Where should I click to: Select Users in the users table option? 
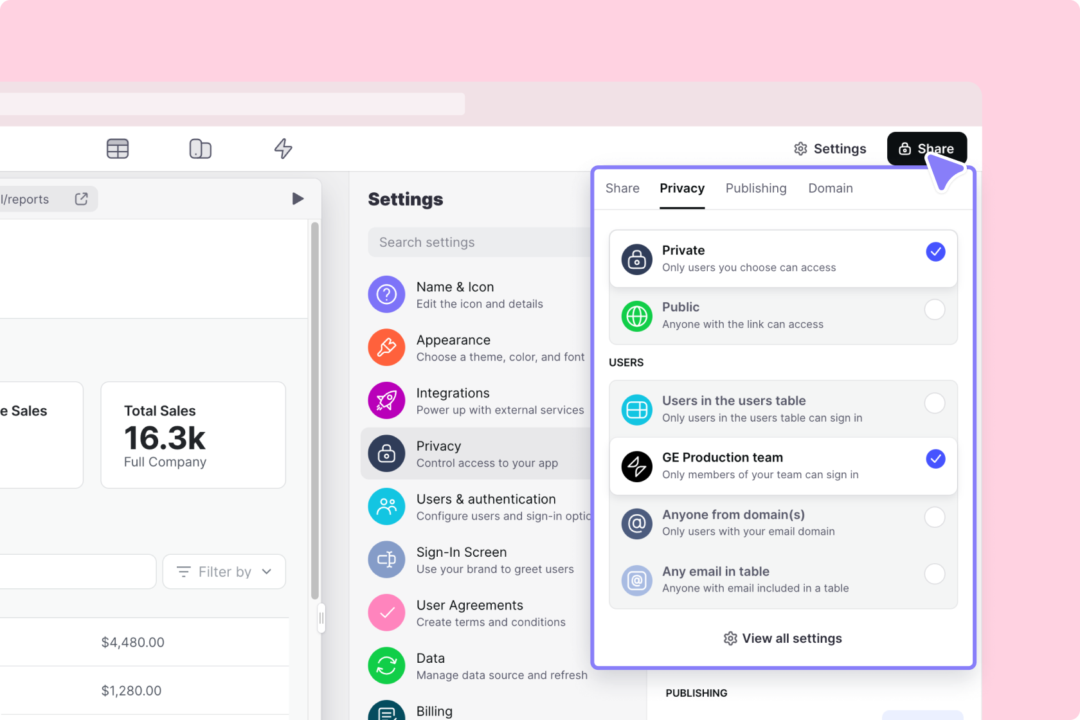click(934, 404)
